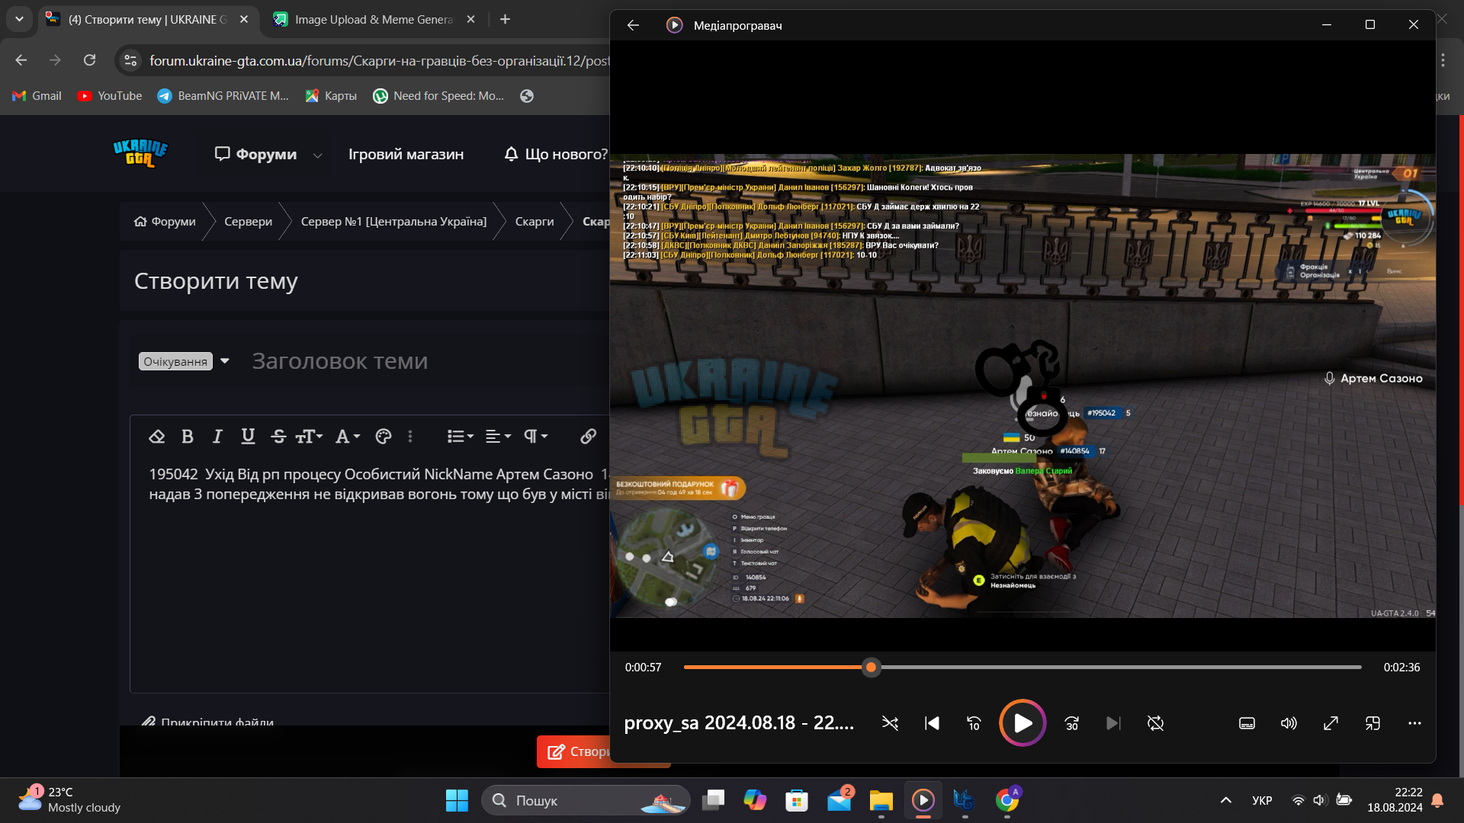Open the Gmail bookmark
Image resolution: width=1464 pixels, height=823 pixels.
click(37, 96)
